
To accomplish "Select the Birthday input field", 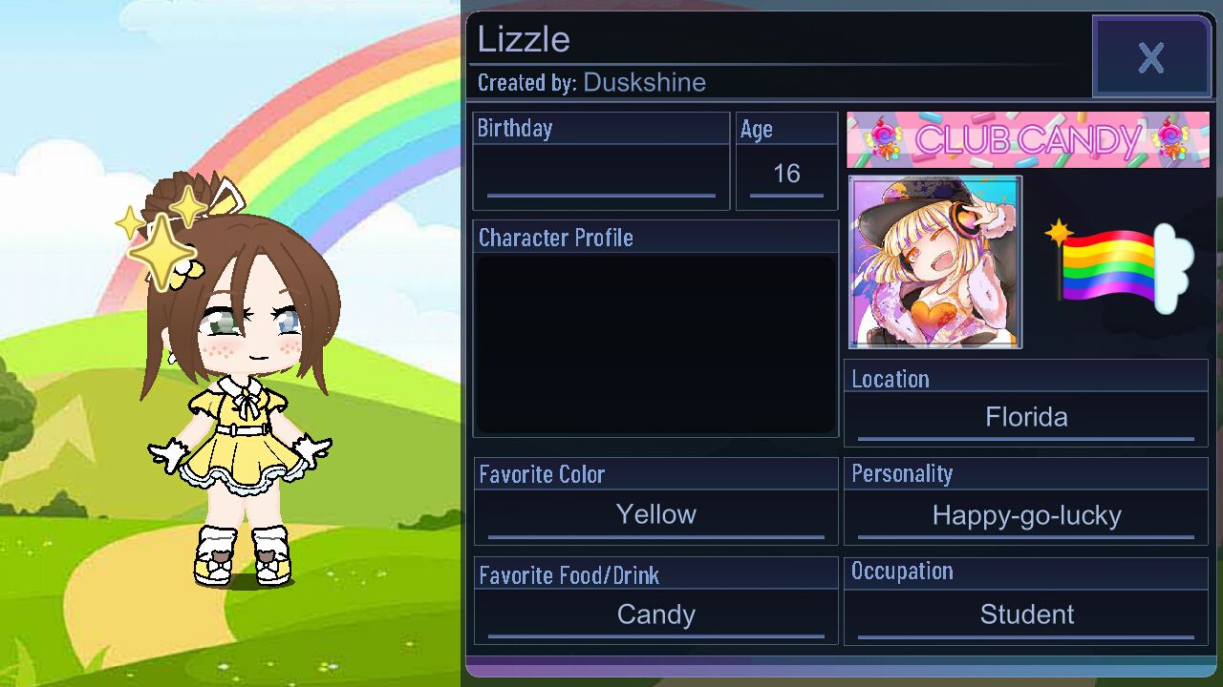I will click(x=601, y=177).
